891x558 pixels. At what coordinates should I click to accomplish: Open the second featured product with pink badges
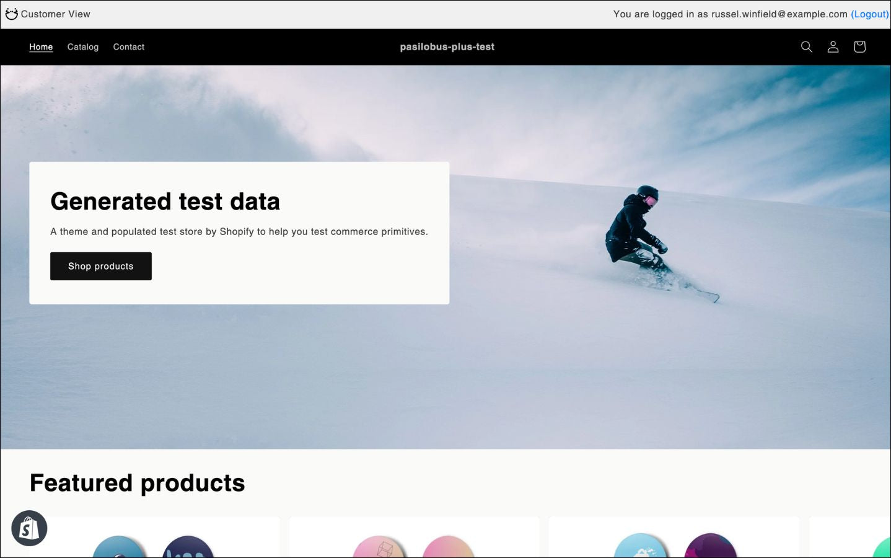[x=414, y=539]
